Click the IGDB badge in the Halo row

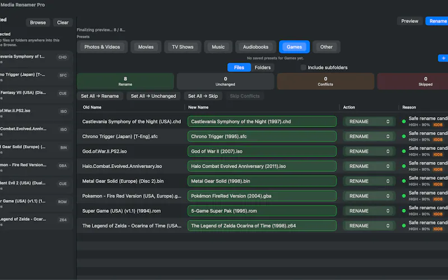click(x=438, y=170)
